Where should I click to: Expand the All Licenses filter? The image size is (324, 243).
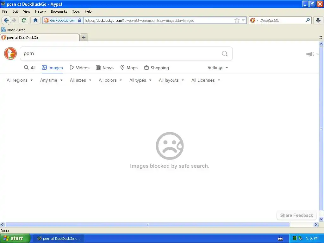tap(206, 80)
